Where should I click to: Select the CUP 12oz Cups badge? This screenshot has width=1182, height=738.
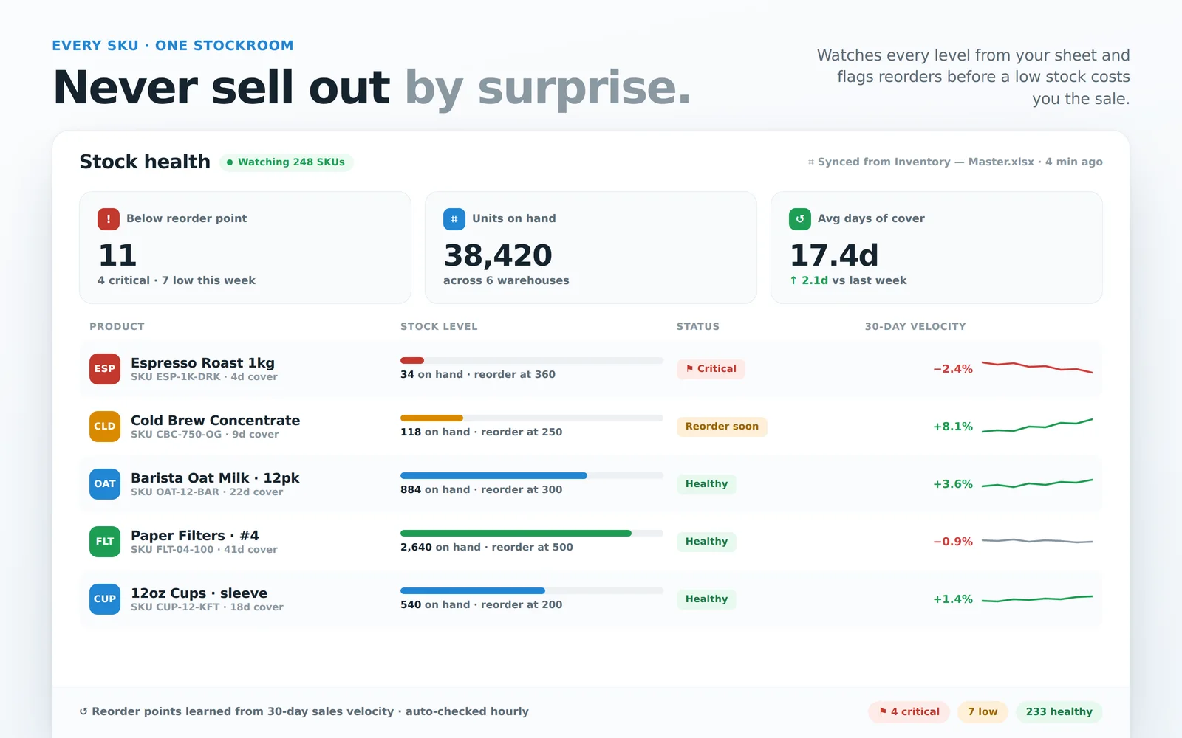pyautogui.click(x=105, y=599)
